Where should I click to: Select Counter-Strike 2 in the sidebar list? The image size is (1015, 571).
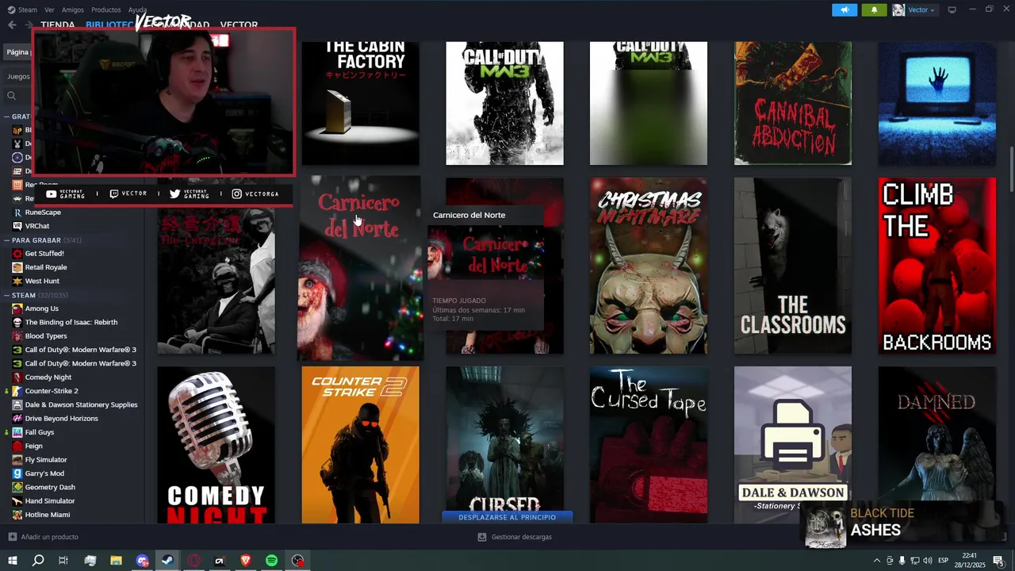(x=52, y=391)
